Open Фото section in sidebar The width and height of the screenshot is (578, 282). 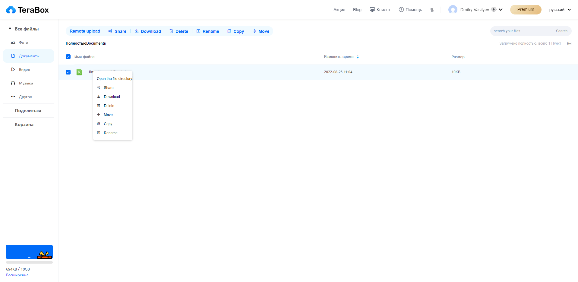click(24, 43)
